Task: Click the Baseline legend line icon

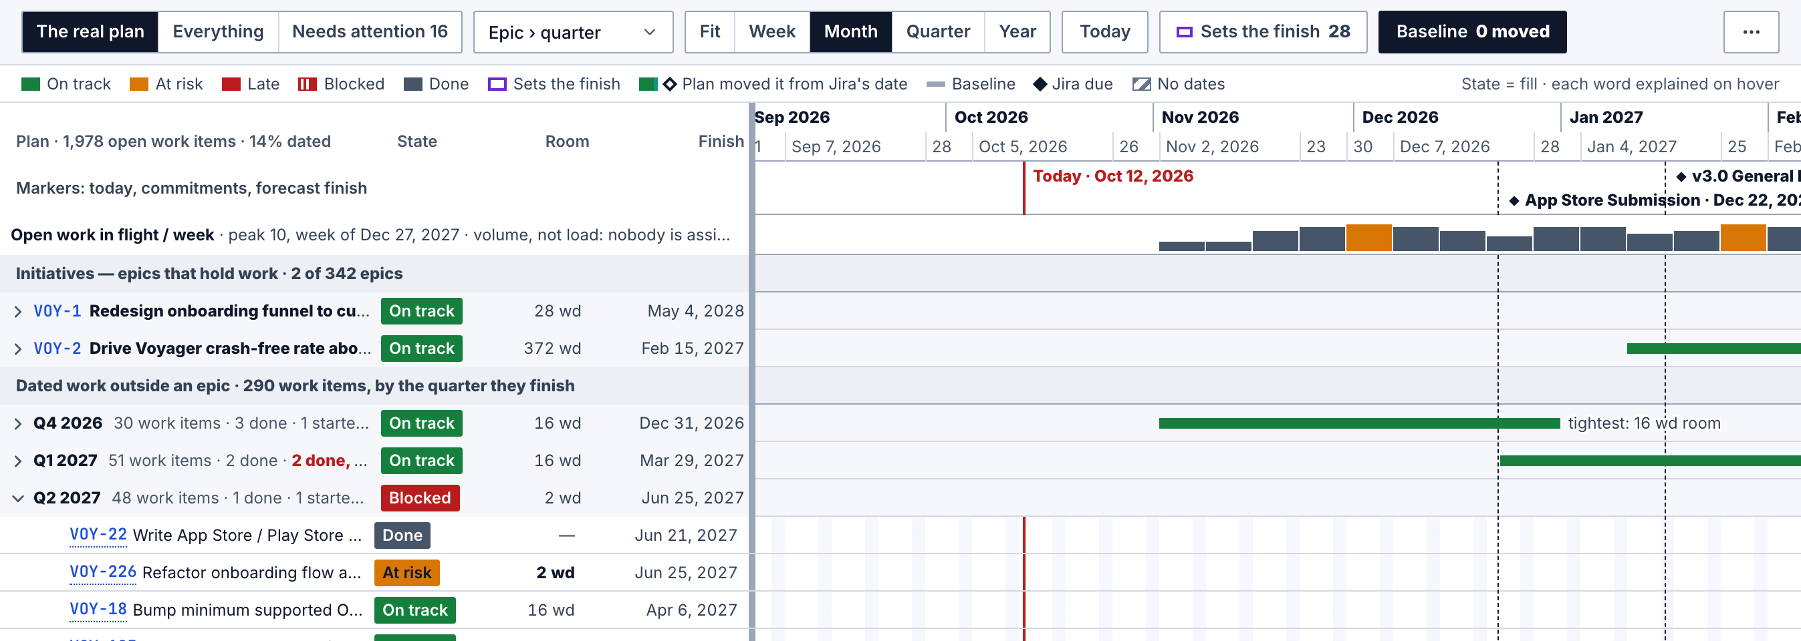Action: click(x=935, y=85)
